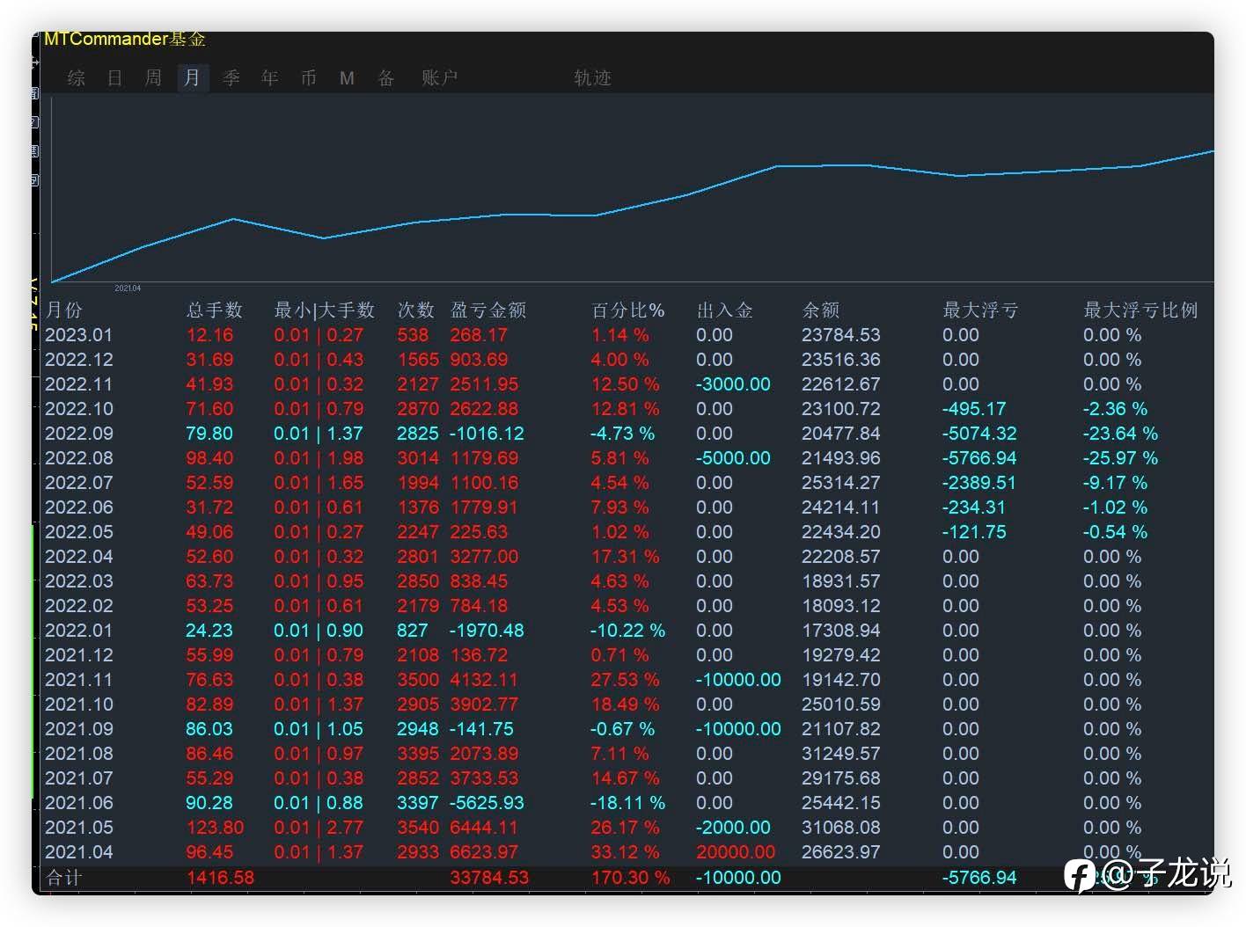
Task: Select the 2021.06 month row
Action: coord(79,803)
